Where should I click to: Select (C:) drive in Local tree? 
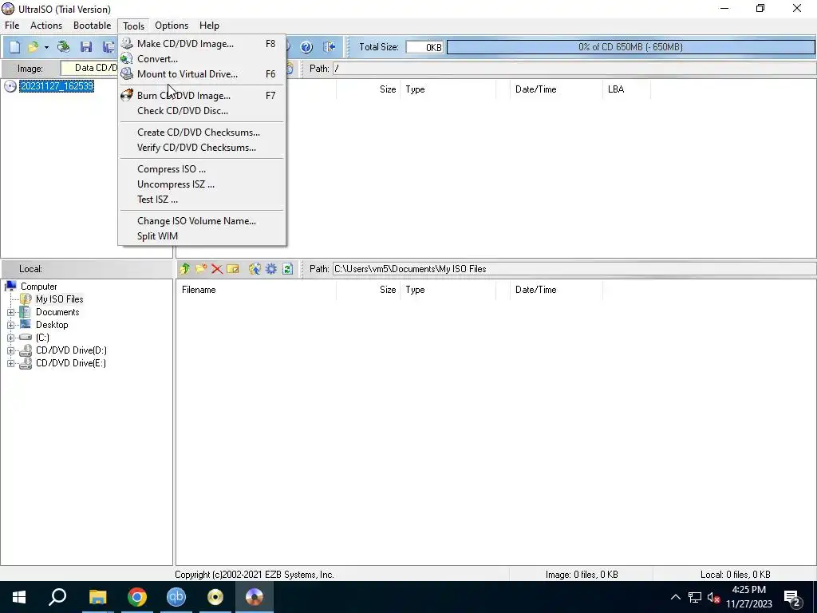point(42,338)
